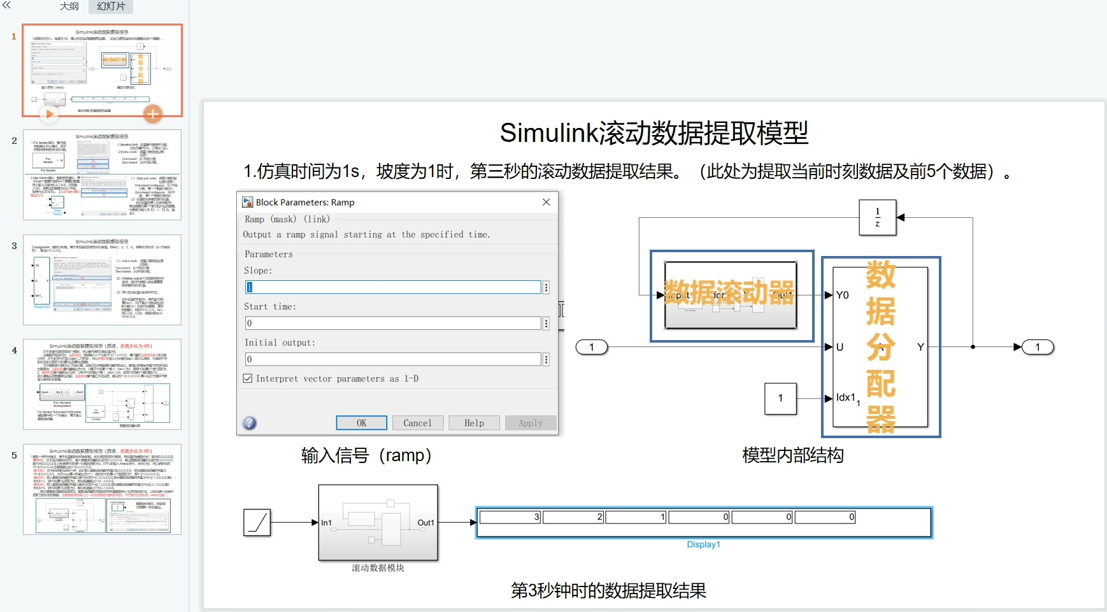This screenshot has height=612, width=1107.
Task: Switch to the 幻灯片 tab
Action: pyautogui.click(x=111, y=6)
